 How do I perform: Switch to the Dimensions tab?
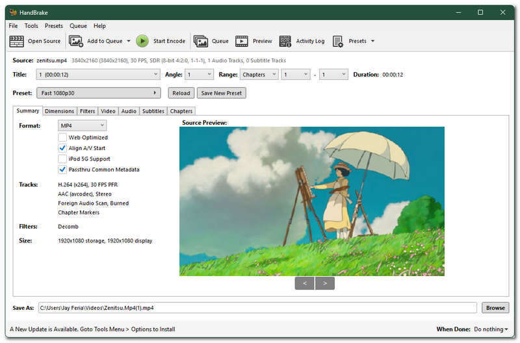(x=59, y=111)
